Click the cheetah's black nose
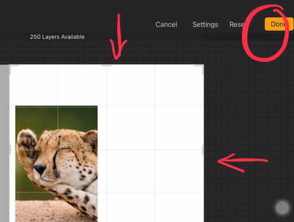The width and height of the screenshot is (294, 222). (39, 169)
